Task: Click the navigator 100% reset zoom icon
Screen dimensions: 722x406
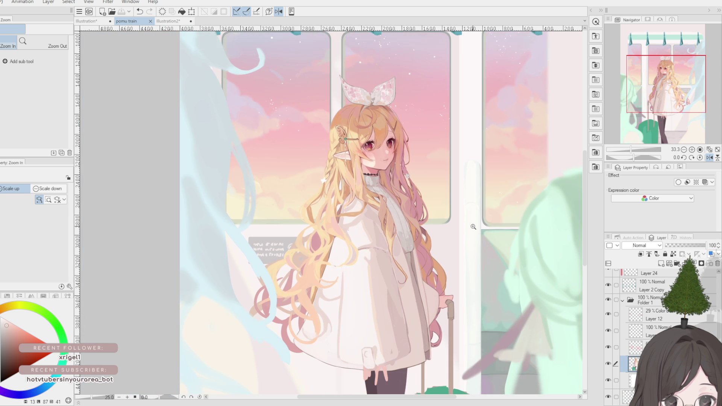Action: 700,149
